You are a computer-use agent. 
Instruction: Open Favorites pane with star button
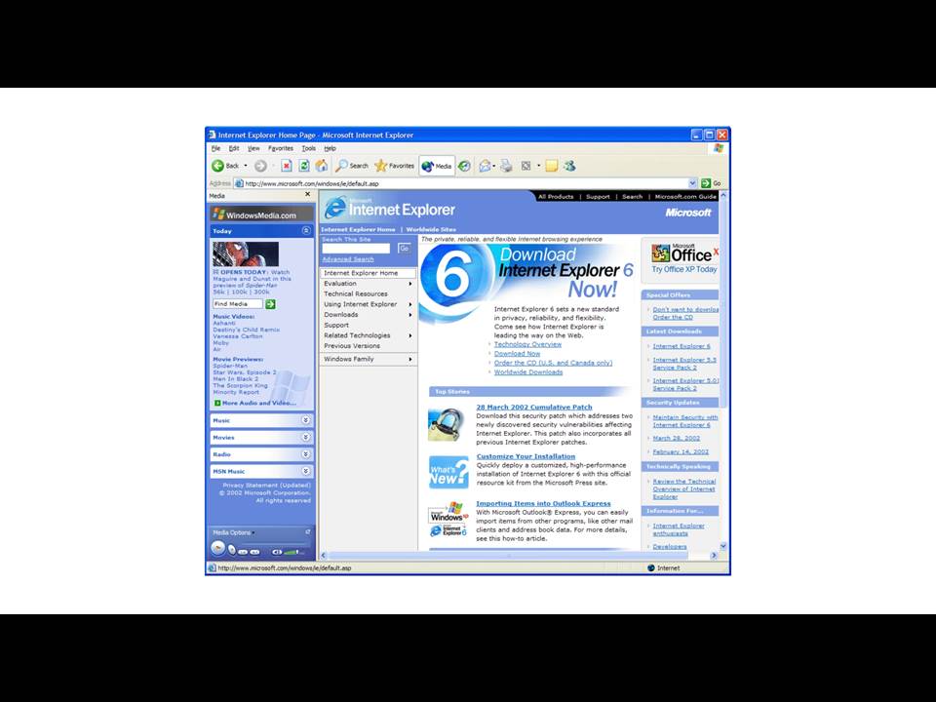tap(394, 166)
